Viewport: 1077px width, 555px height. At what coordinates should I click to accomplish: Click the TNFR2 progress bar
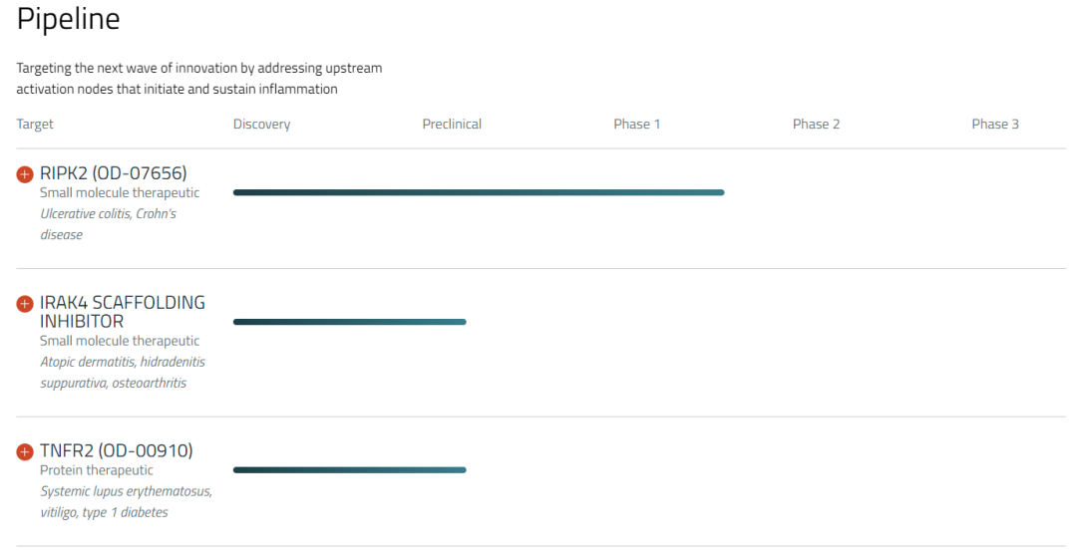(x=349, y=469)
